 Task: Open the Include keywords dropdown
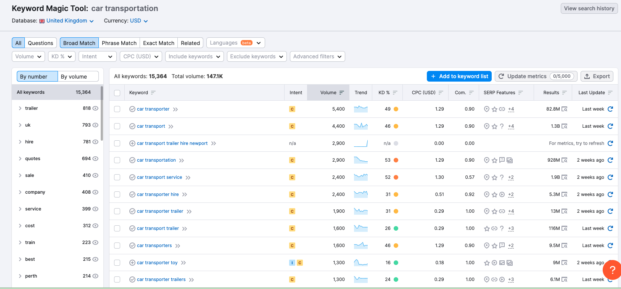(194, 56)
